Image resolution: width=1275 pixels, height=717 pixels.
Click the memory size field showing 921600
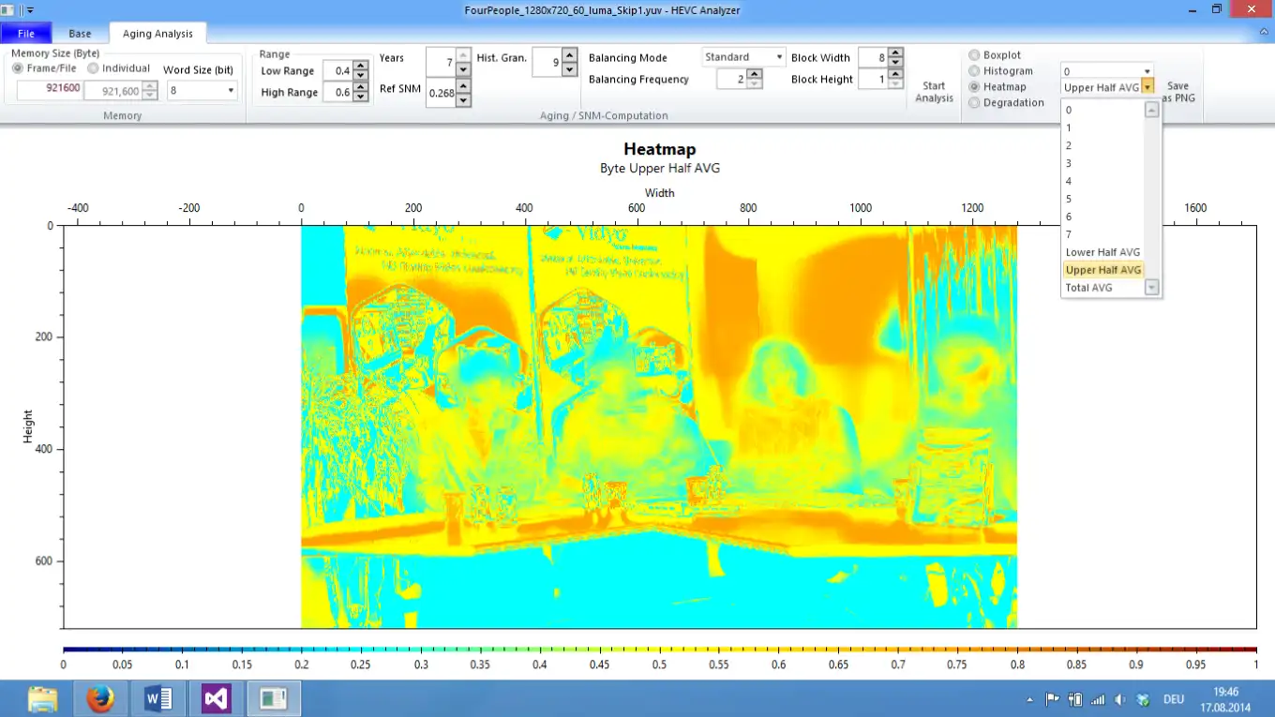click(50, 91)
